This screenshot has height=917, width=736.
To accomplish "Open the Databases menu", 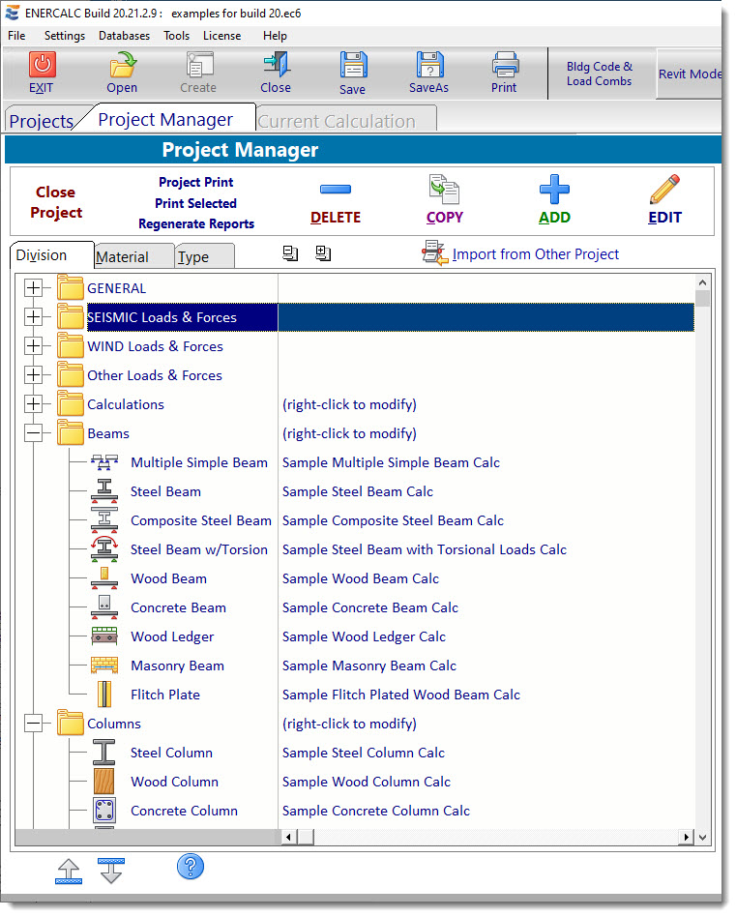I will coord(124,36).
